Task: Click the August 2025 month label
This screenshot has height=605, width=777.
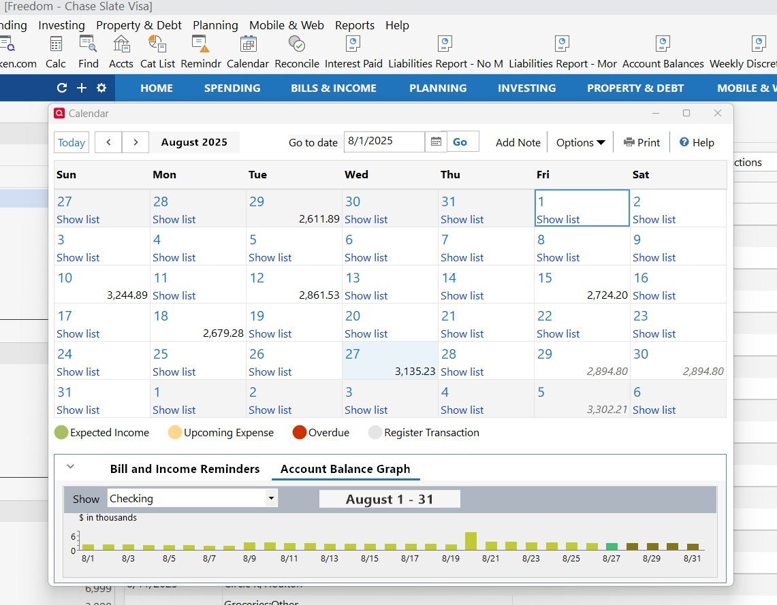Action: [194, 142]
